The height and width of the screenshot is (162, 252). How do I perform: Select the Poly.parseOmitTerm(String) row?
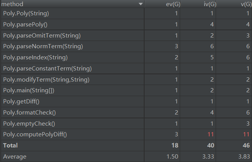pyautogui.click(x=42, y=36)
